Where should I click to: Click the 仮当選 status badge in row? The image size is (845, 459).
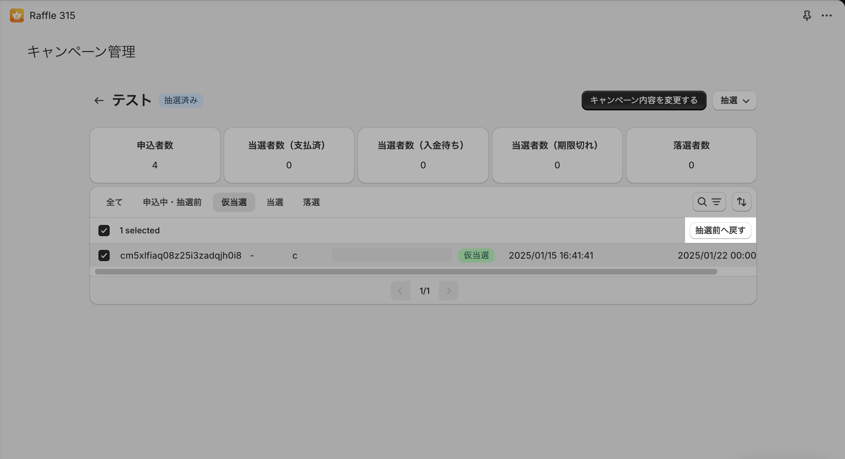point(476,256)
